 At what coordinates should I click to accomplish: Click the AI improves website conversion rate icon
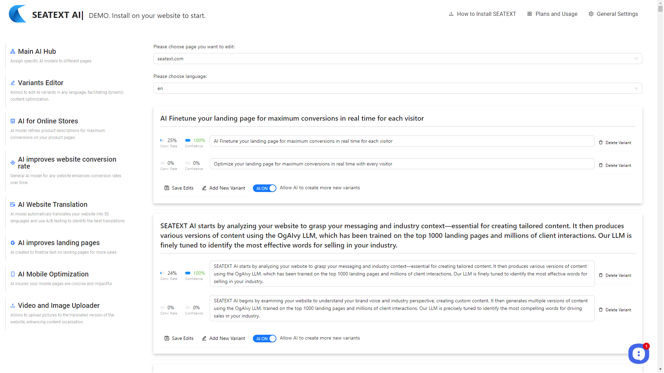tap(13, 163)
